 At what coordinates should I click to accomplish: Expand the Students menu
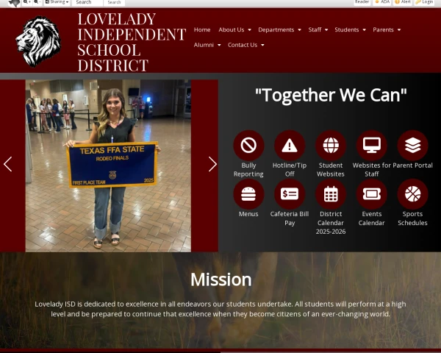[x=350, y=30]
